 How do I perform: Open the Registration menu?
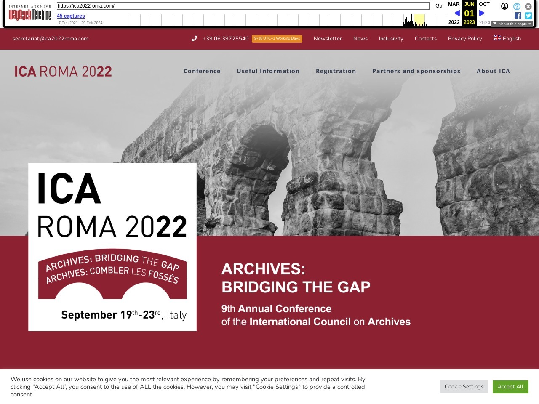point(336,71)
